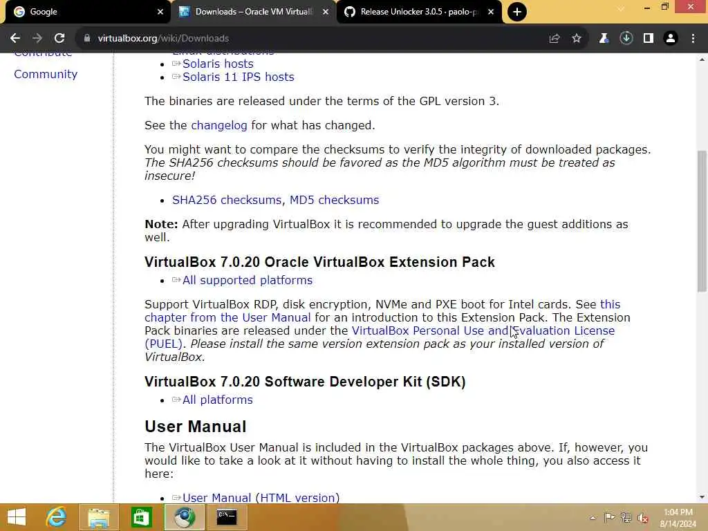Open the (PUEL) license link
Screen dimensions: 708x531
click(x=163, y=344)
